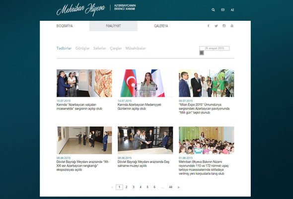Click the calendar icon below date field
The height and width of the screenshot is (199, 293).
click(202, 53)
